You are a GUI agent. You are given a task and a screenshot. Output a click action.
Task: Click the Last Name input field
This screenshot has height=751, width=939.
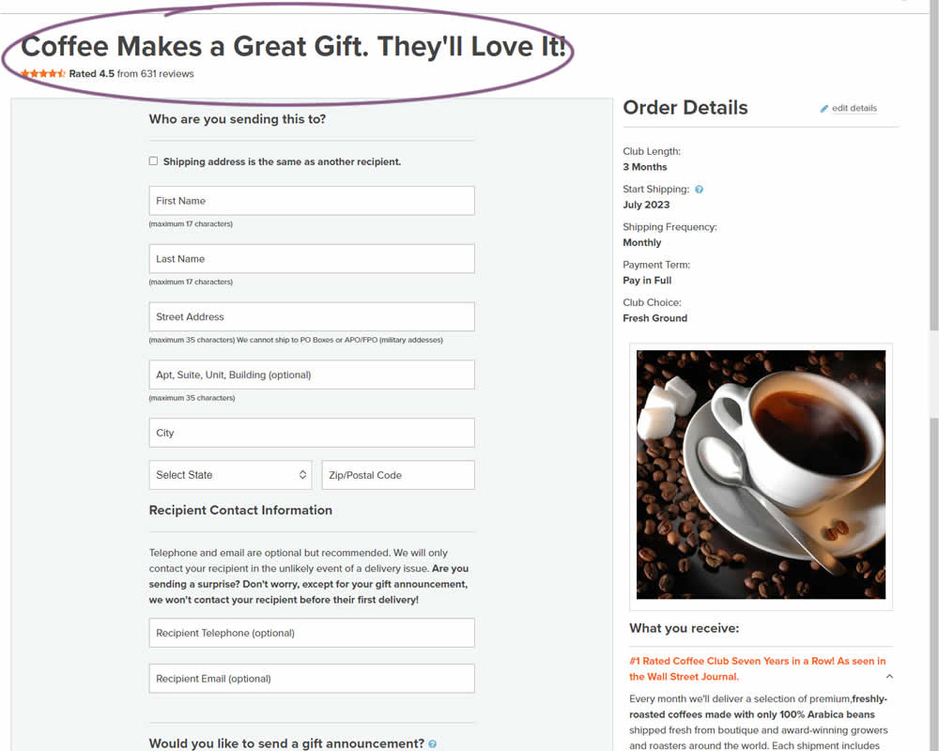[x=312, y=259]
